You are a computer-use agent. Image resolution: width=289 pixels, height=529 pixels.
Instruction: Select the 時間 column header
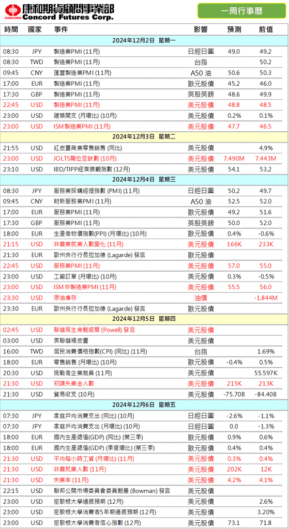[x=11, y=29]
